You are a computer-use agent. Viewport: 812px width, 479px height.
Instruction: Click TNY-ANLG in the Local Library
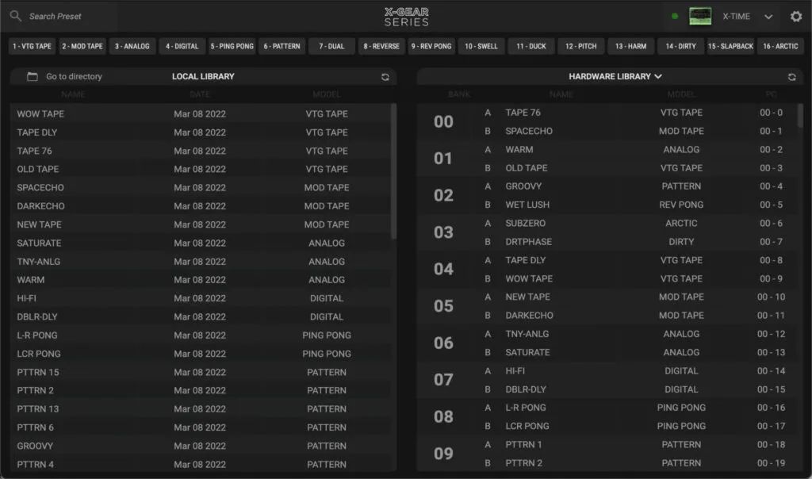tap(201, 262)
